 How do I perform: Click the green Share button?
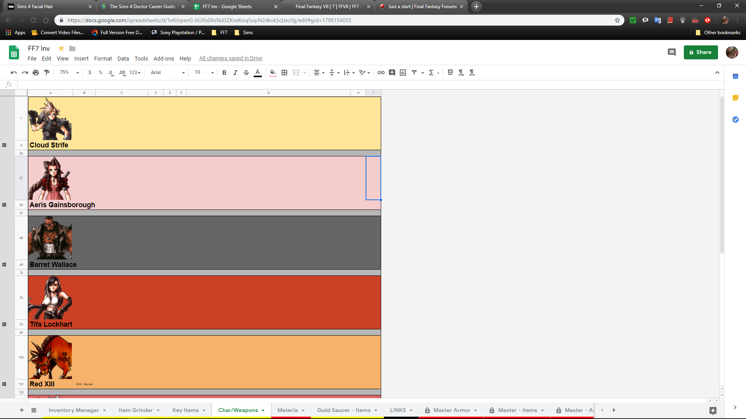tap(701, 52)
